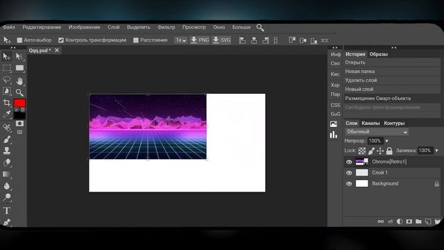This screenshot has height=250, width=444.
Task: Select the Healing brush tool
Action: tap(7, 128)
